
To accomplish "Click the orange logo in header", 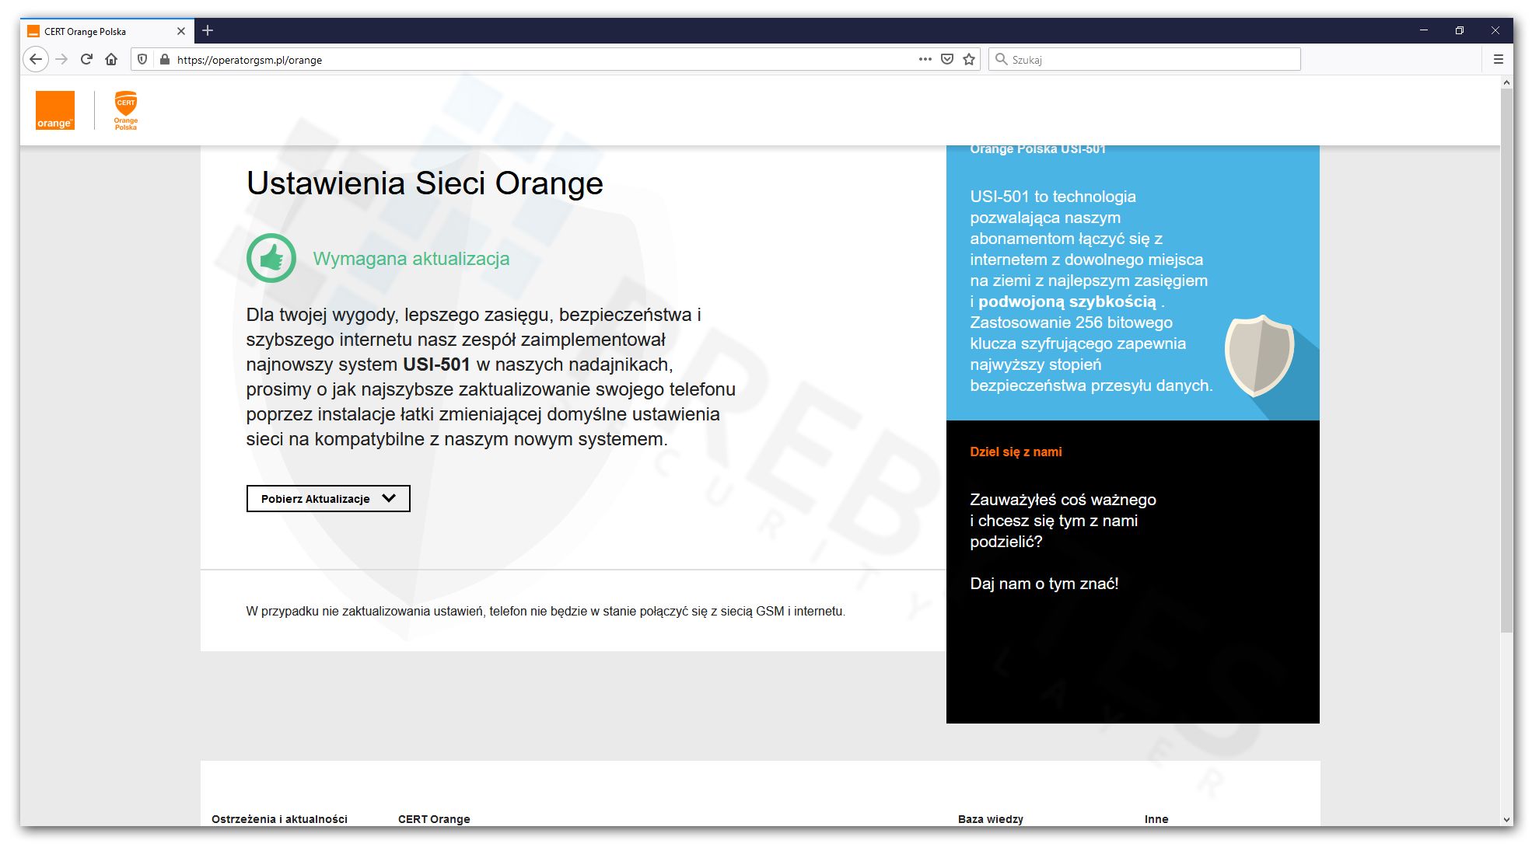I will click(55, 110).
